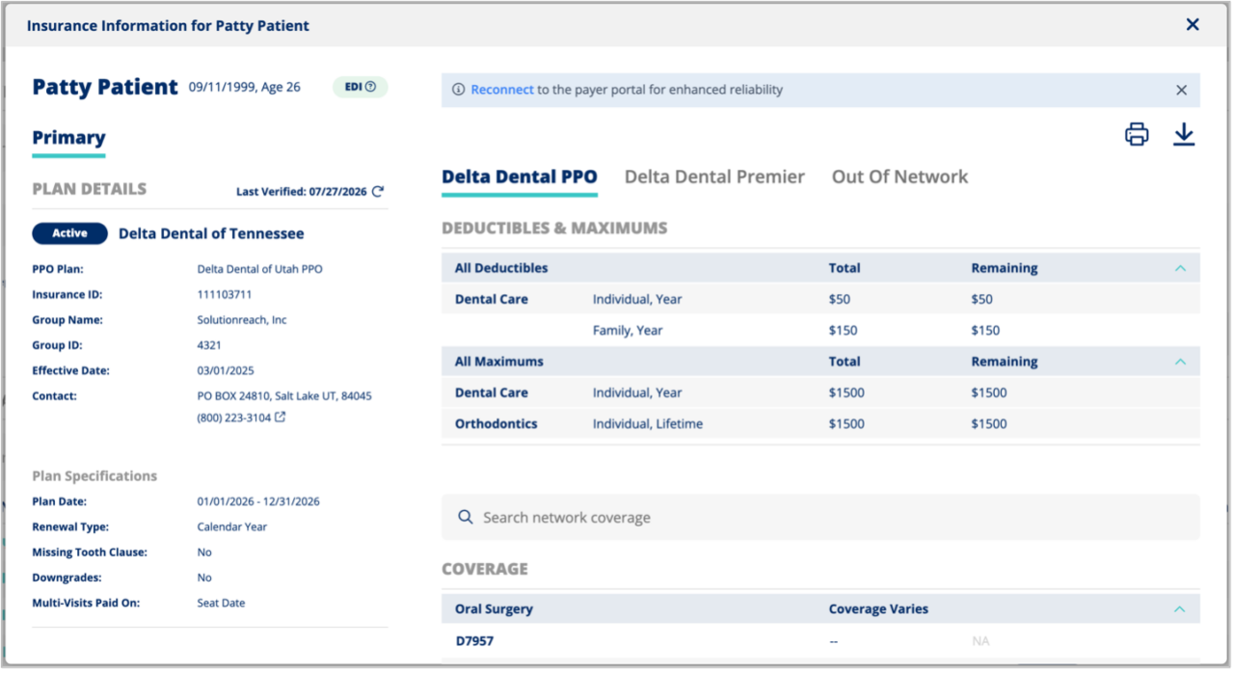Select the Effective Date 03/01/2025
1234x673 pixels.
pos(226,370)
